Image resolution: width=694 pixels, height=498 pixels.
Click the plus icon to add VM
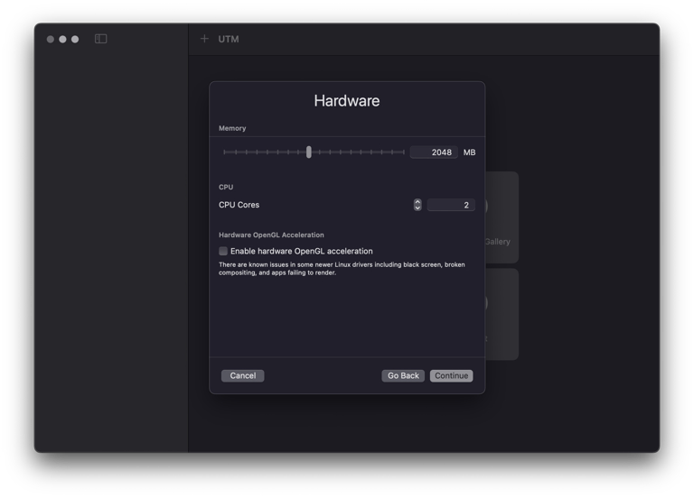point(204,39)
